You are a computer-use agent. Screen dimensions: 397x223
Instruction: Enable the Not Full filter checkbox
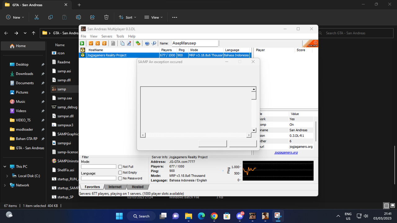[x=120, y=167]
